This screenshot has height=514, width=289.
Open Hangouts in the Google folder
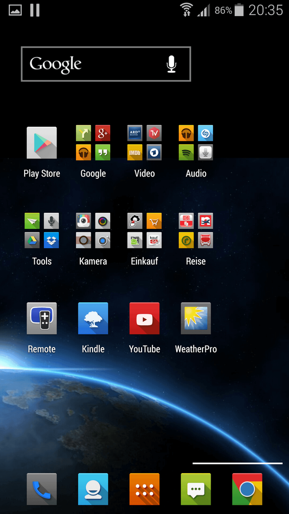click(x=103, y=152)
